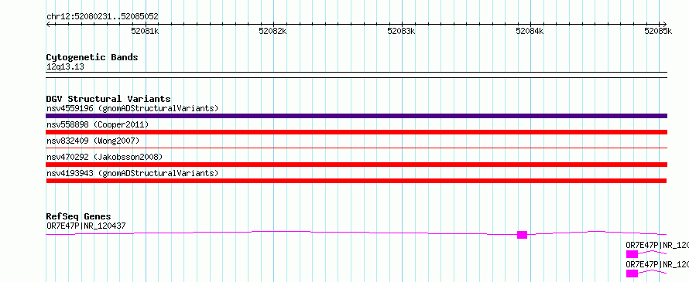689x282 pixels.
Task: Click the middle OR7E47P transcript label
Action: [x=657, y=245]
